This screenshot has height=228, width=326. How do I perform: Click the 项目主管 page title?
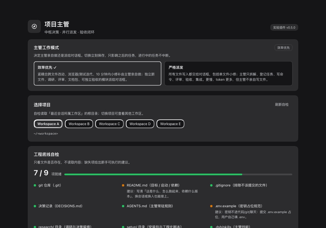pyautogui.click(x=57, y=24)
